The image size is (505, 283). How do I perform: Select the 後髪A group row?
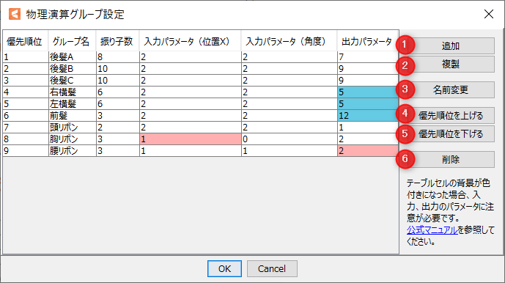pos(200,57)
